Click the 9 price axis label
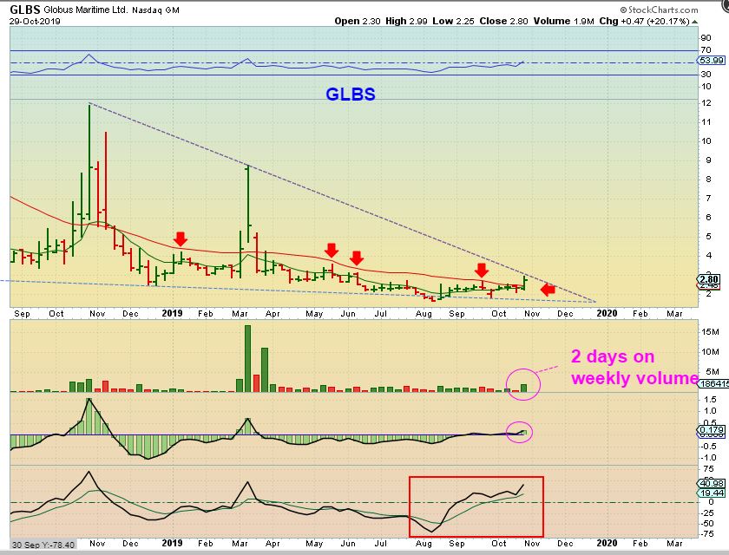This screenshot has height=555, width=729. (708, 160)
